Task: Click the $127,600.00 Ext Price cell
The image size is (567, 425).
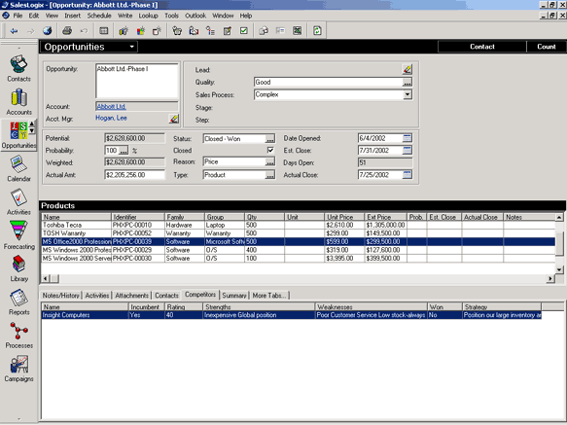Action: click(385, 250)
